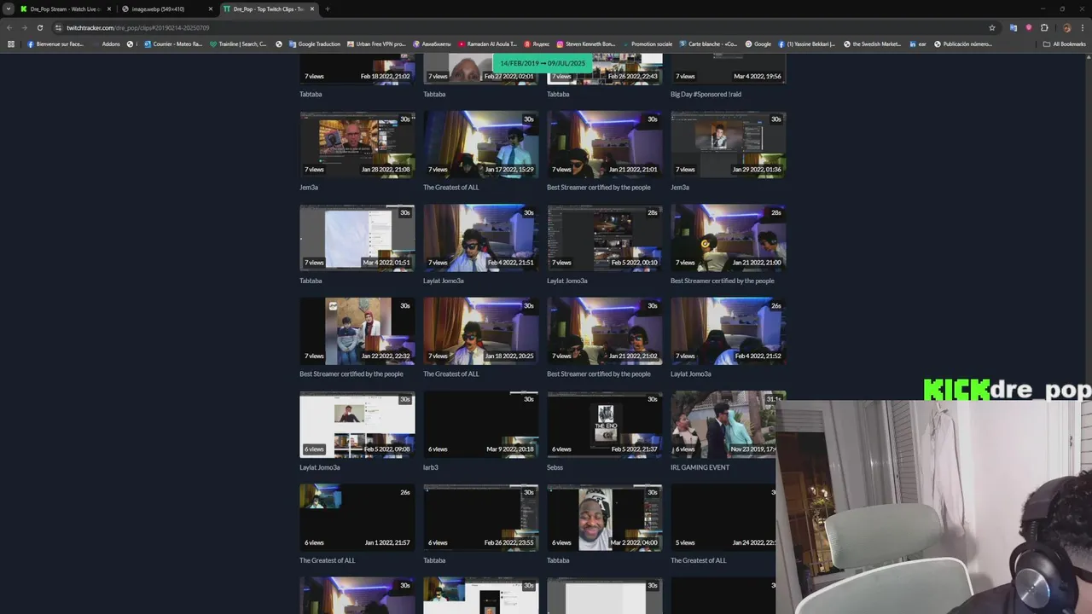Screen dimensions: 1092x614
Task: Open the Chrome profile avatar
Action: (x=1066, y=27)
